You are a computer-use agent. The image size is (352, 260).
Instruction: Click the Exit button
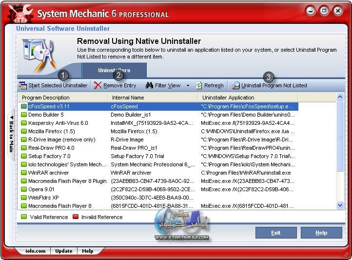click(x=276, y=233)
